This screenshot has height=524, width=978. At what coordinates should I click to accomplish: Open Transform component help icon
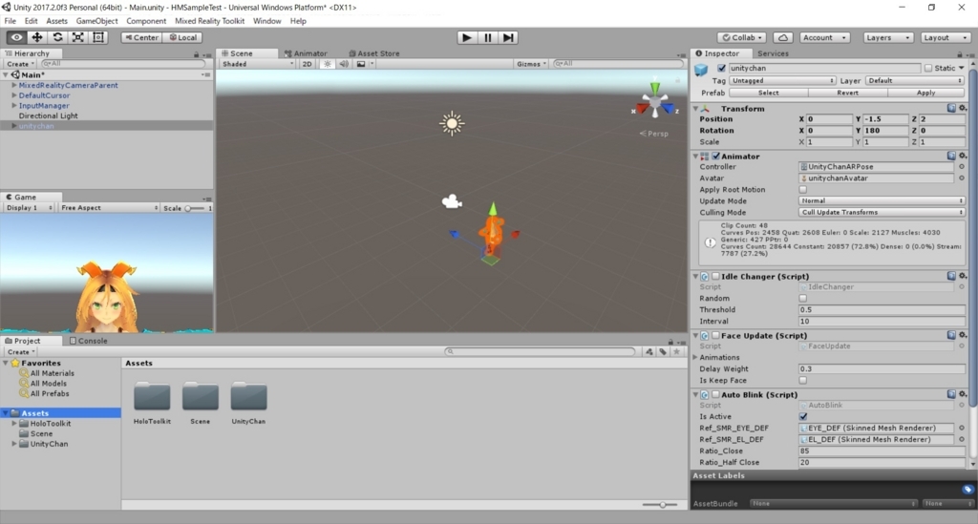click(951, 108)
